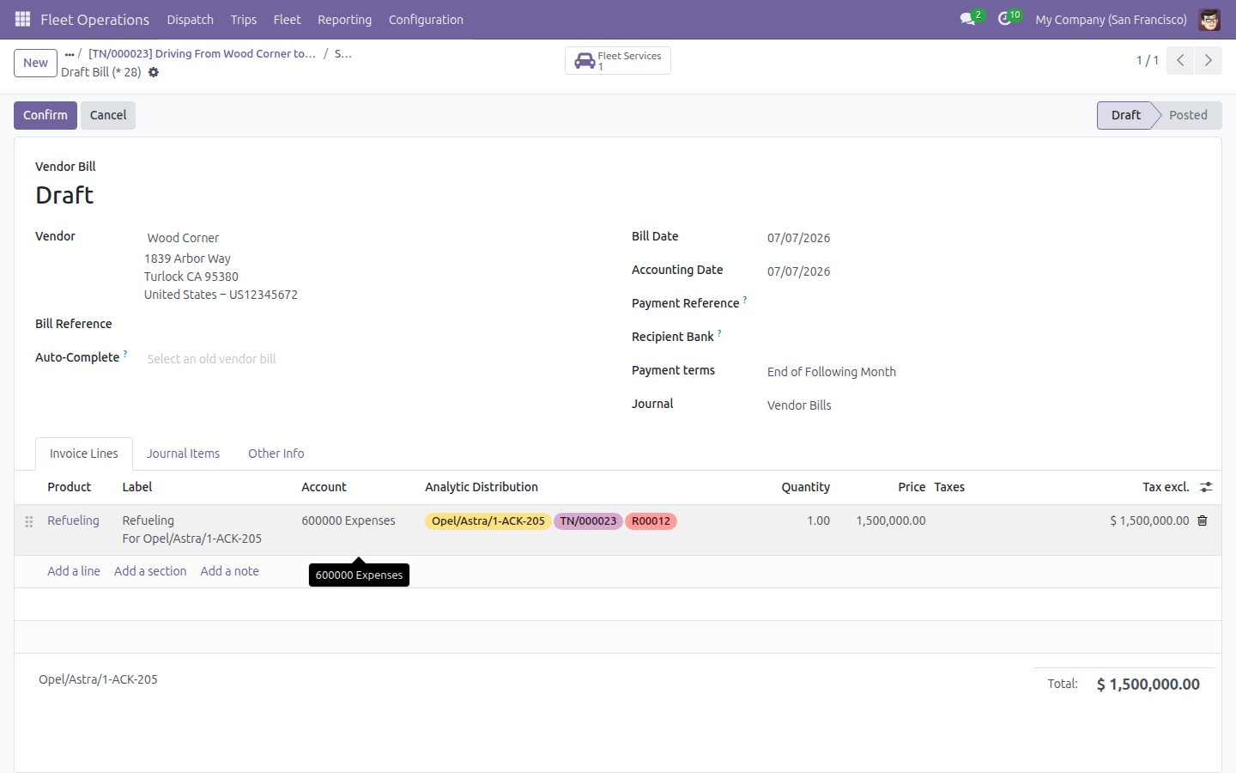Open the activities clock icon
This screenshot has height=773, width=1236.
[x=1005, y=19]
